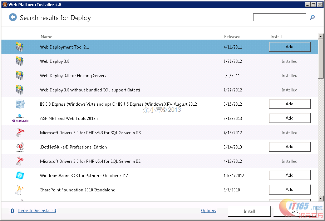Select IIS 8.0 Express row name
The width and height of the screenshot is (325, 221).
(x=118, y=104)
